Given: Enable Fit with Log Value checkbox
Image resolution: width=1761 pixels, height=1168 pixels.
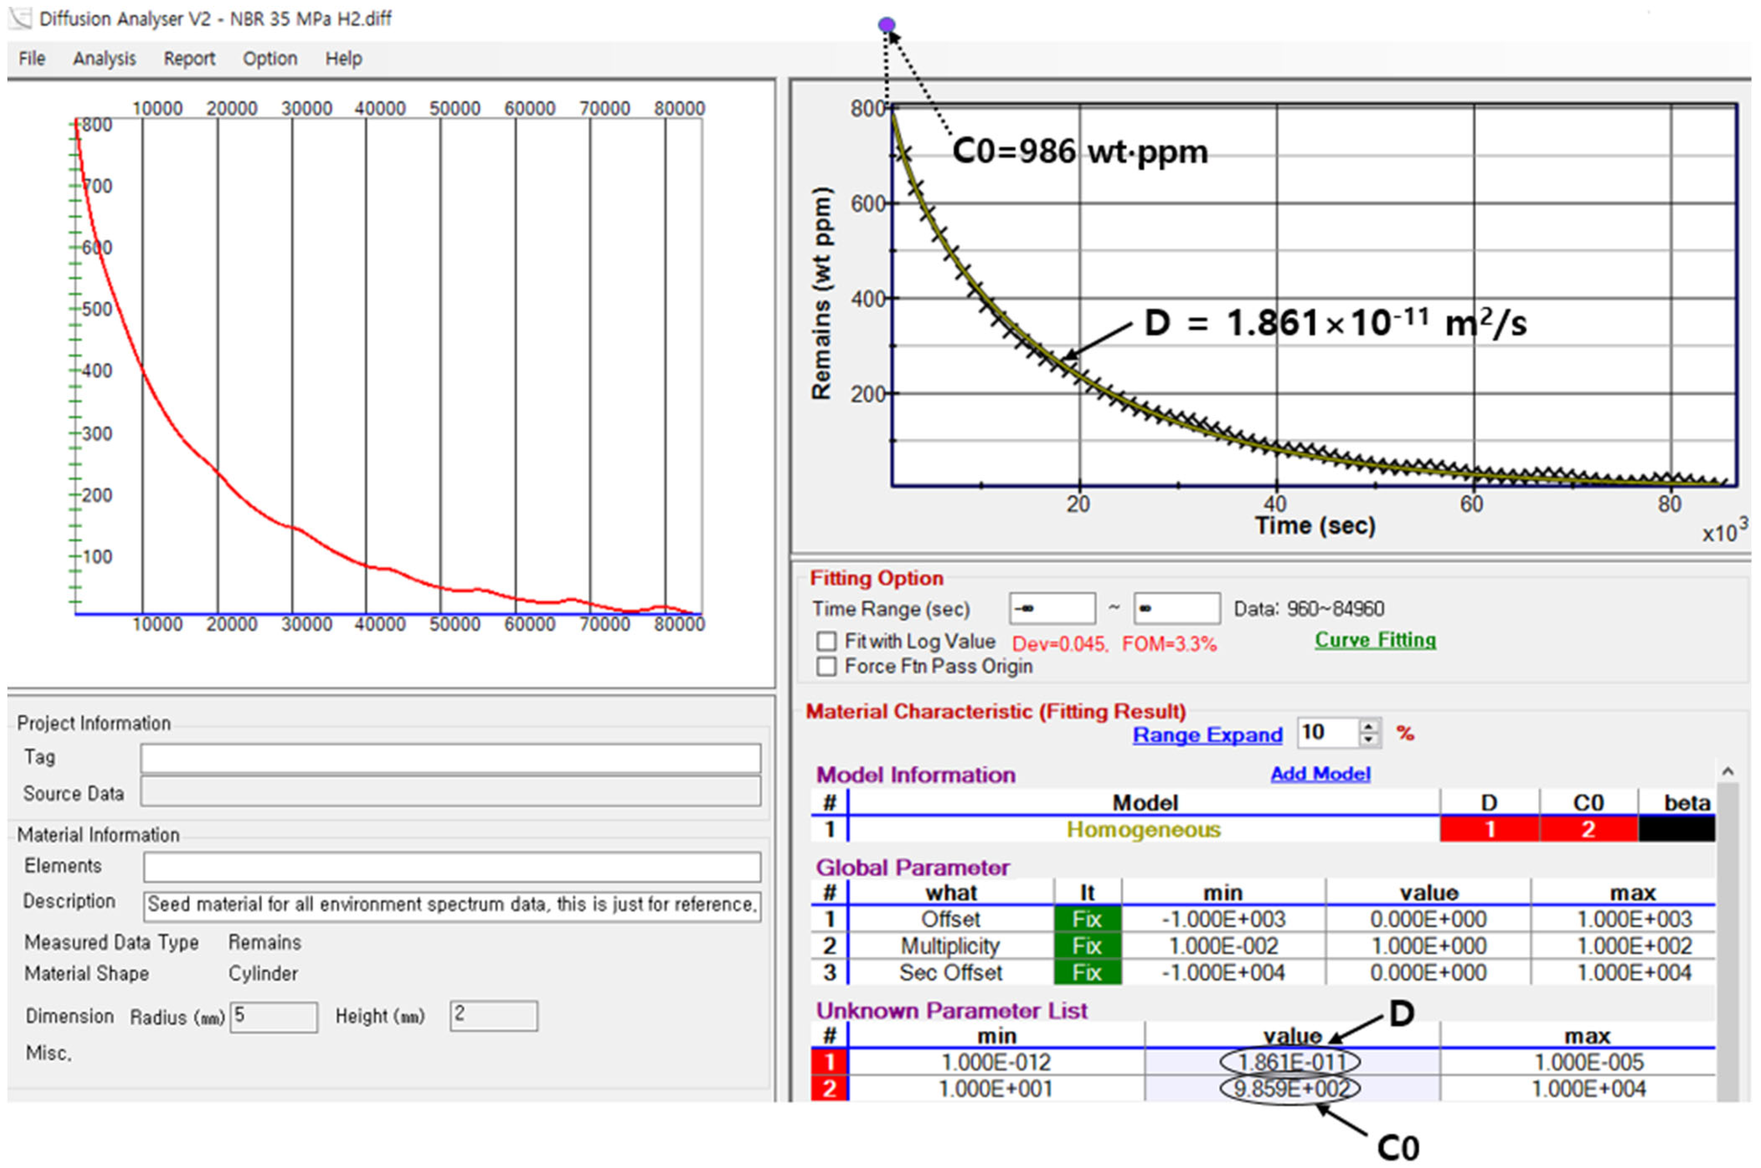Looking at the screenshot, I should point(825,641).
